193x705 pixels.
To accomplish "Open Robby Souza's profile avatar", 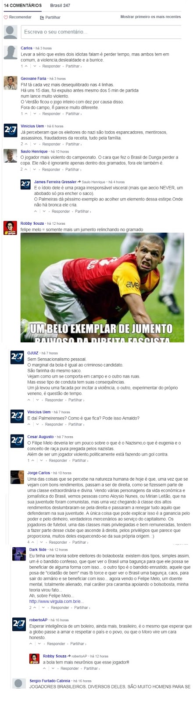I will tap(11, 228).
